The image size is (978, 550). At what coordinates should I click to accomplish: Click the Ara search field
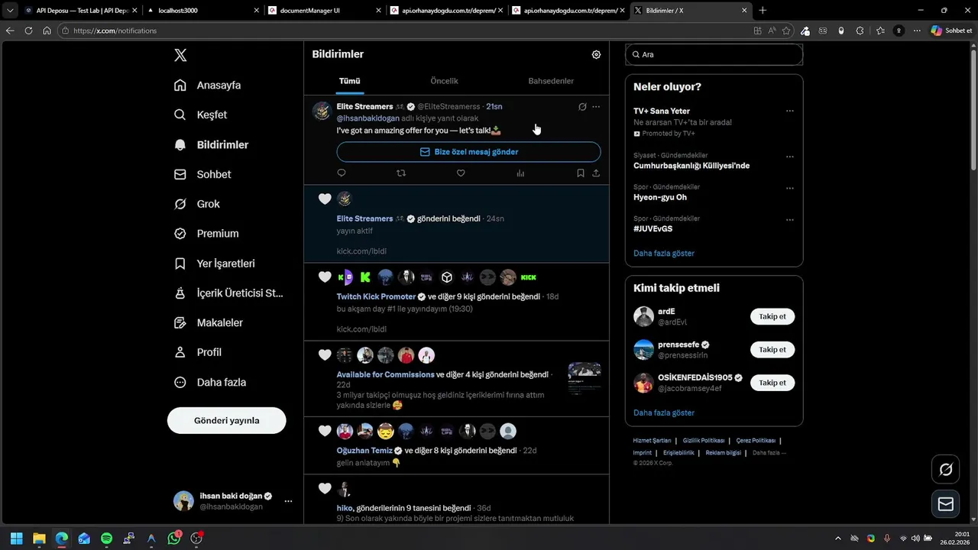tap(714, 54)
